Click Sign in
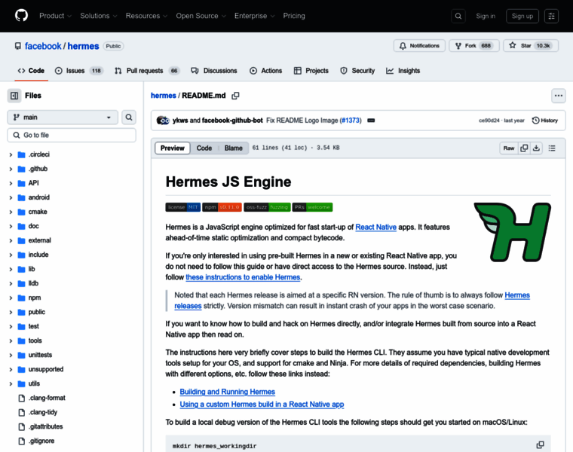The height and width of the screenshot is (452, 573). (486, 16)
